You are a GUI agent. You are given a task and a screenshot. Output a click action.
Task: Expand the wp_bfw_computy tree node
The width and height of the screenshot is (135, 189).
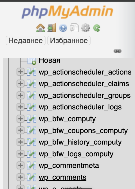click(x=21, y=119)
